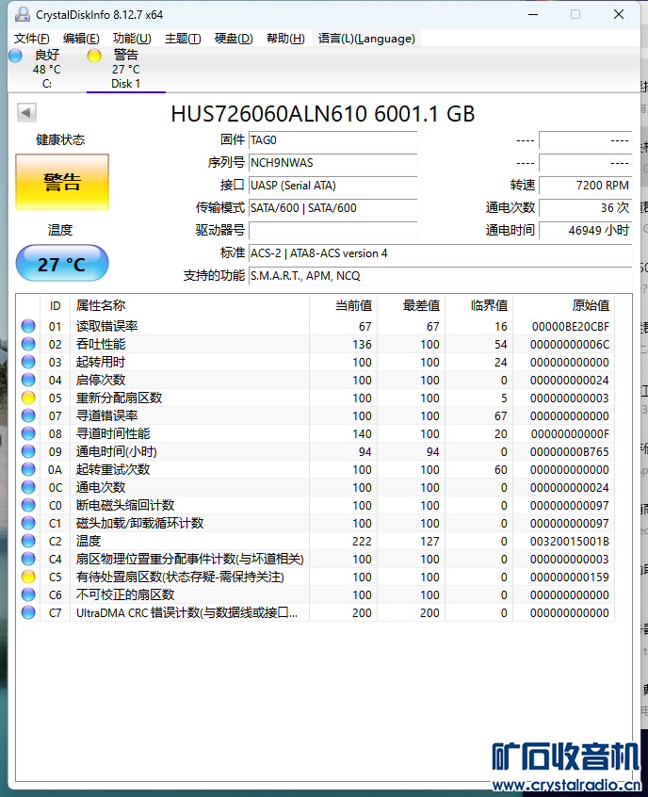Click the yellow 警告 health status button
The width and height of the screenshot is (648, 797).
(62, 182)
